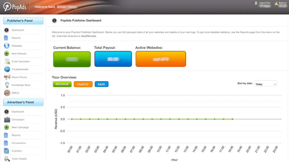Click the Campaigns briefcase icon
This screenshot has width=289, height=162.
[7, 119]
